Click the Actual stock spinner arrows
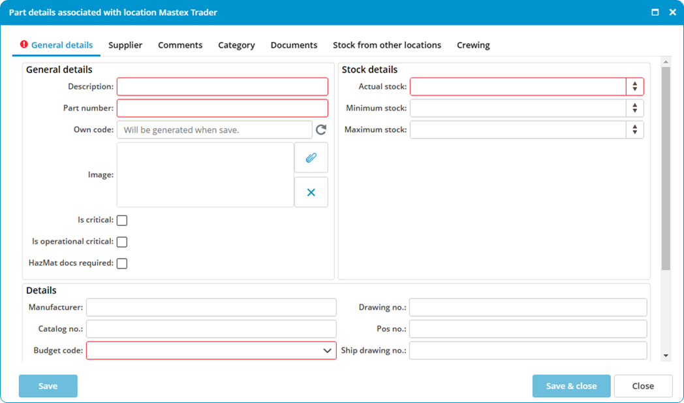Viewport: 684px width, 403px height. coord(634,86)
